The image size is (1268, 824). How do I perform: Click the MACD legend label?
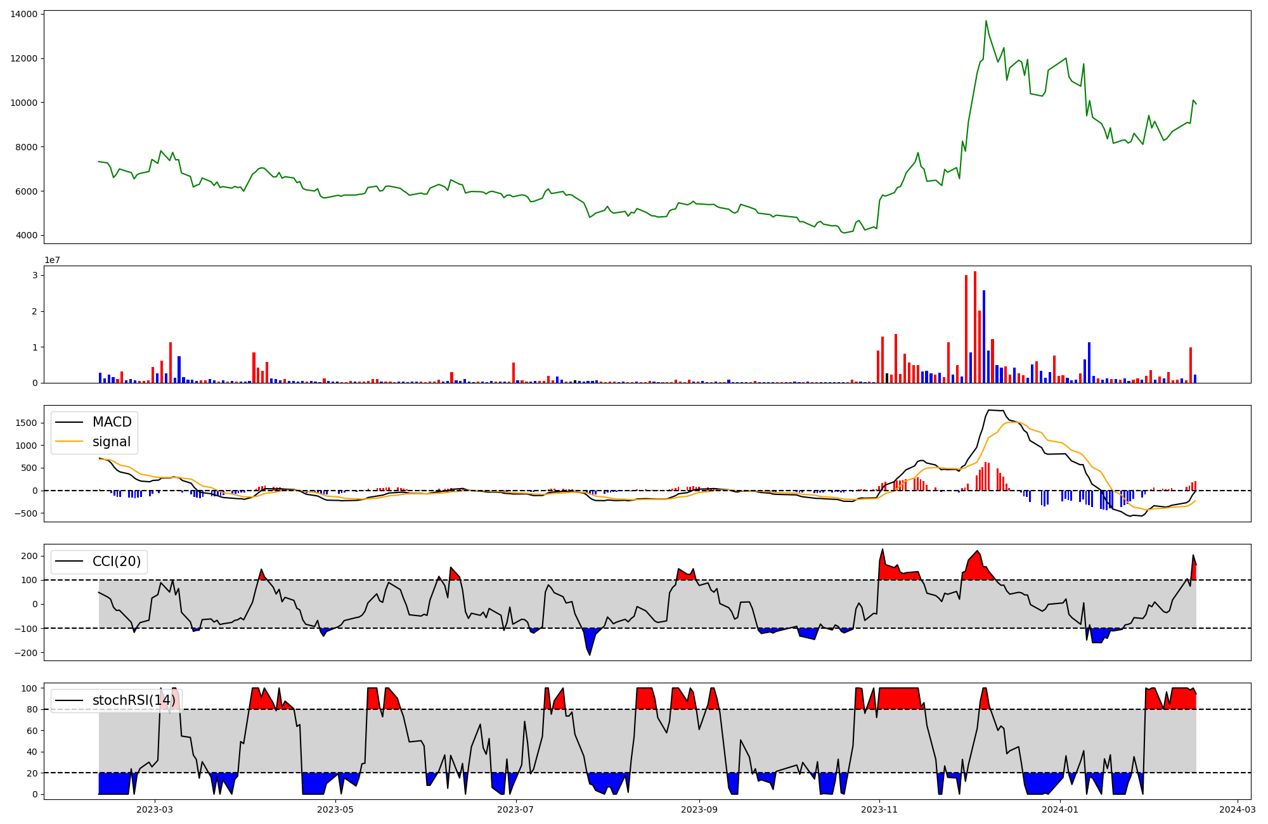click(112, 422)
